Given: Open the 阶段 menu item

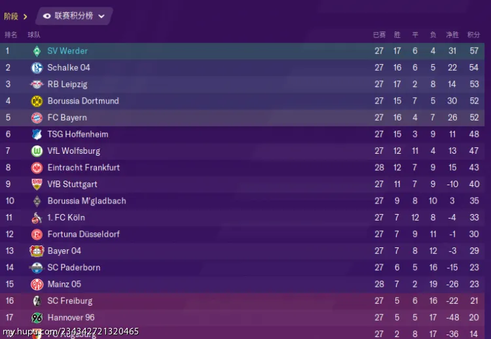Looking at the screenshot, I should [11, 16].
